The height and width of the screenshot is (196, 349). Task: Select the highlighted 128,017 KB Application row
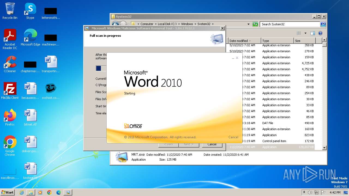[271, 147]
